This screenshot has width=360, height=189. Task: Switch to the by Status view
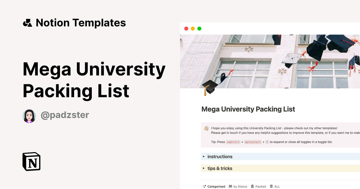(240, 186)
